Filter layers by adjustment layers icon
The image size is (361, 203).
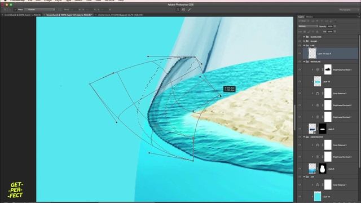(x=317, y=21)
